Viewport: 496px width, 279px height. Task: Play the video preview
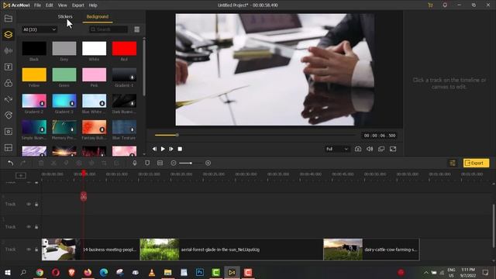(163, 149)
